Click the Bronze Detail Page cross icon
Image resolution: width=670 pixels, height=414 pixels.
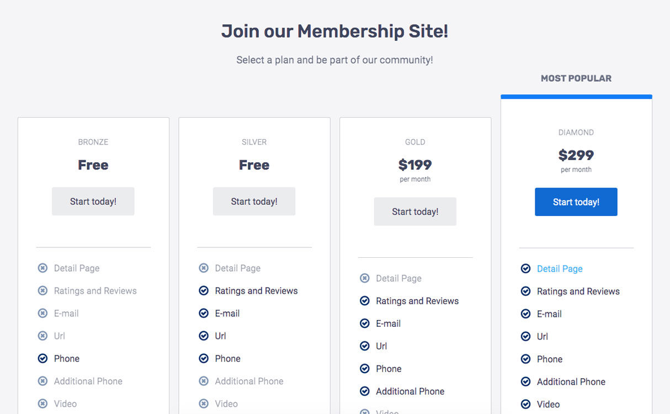[x=42, y=268]
